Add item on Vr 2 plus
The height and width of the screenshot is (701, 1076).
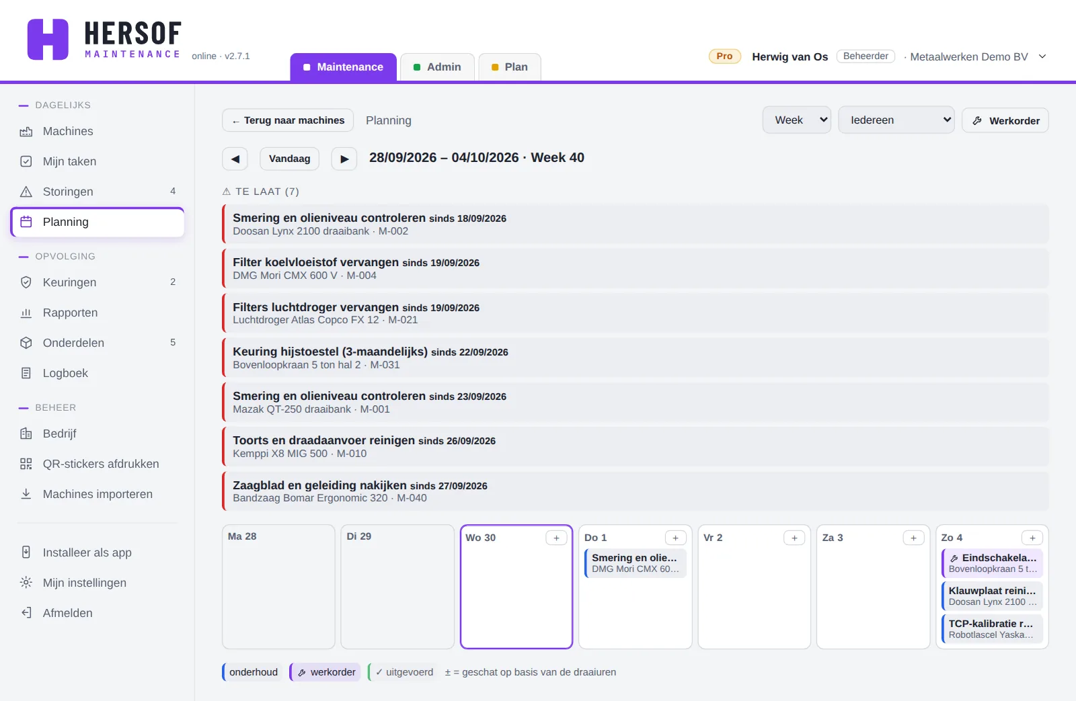coord(794,538)
